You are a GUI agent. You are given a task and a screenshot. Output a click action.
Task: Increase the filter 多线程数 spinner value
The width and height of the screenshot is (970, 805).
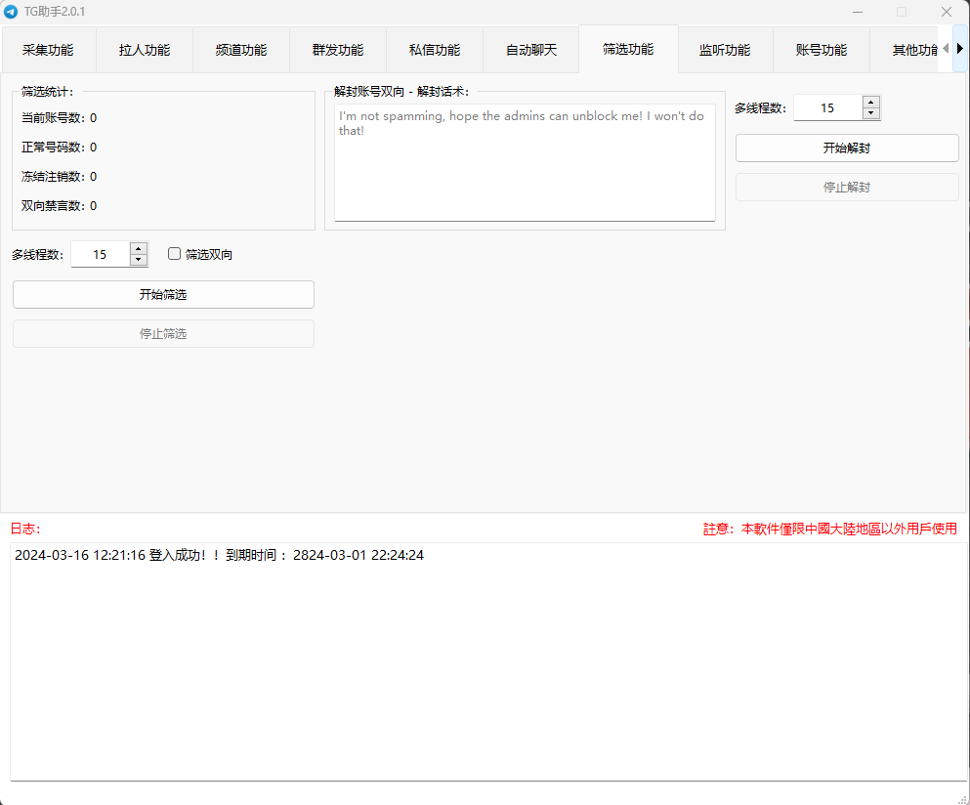point(139,248)
